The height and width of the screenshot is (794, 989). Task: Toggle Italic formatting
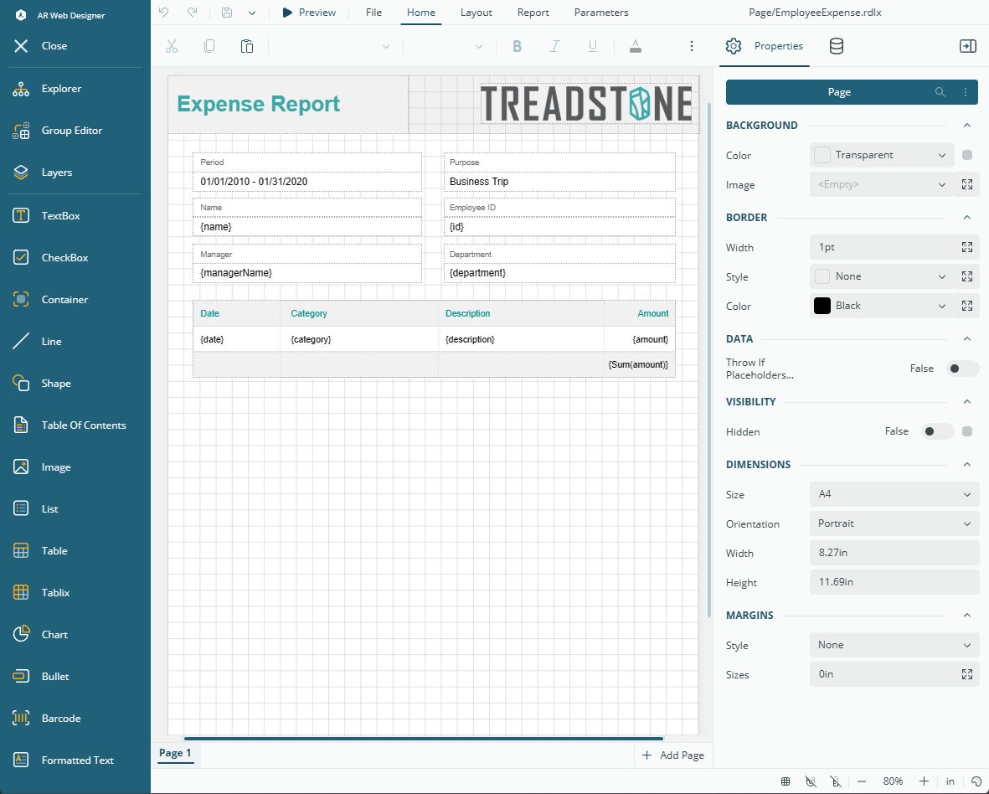point(555,46)
